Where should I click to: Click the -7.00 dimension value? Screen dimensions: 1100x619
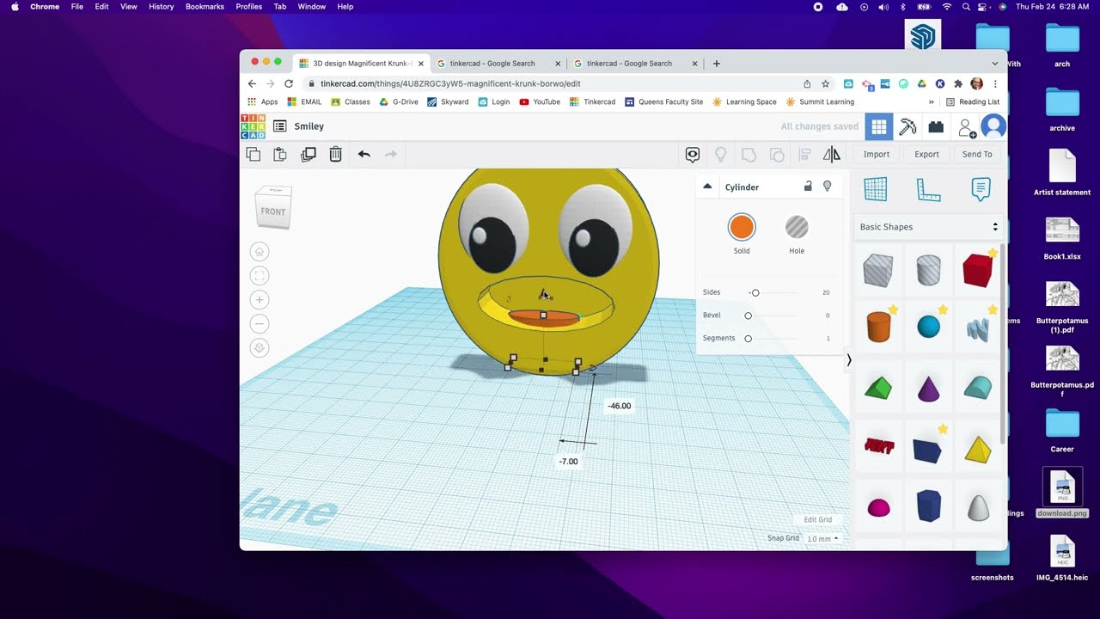pyautogui.click(x=568, y=462)
